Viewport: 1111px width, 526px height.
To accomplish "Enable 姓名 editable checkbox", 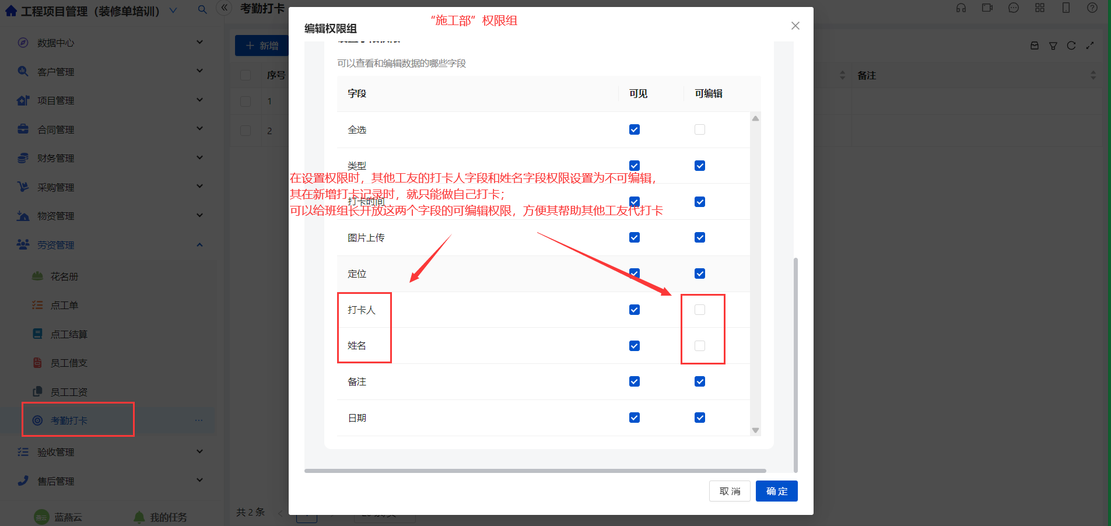I will 700,346.
